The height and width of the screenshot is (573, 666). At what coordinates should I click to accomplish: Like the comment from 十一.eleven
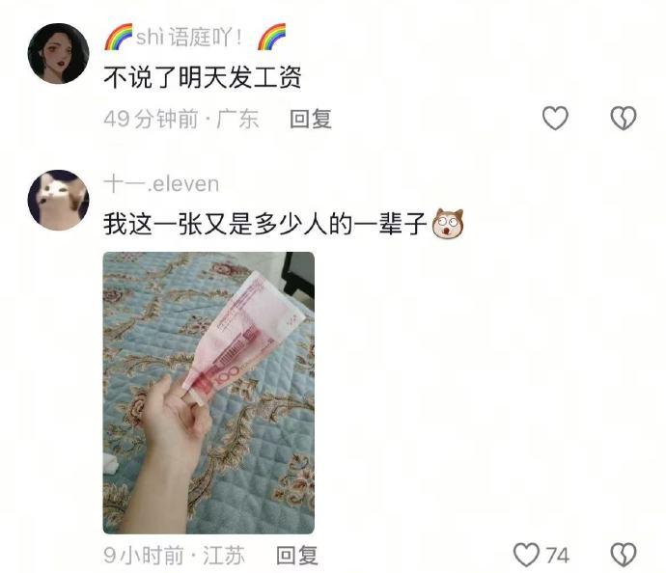point(526,555)
